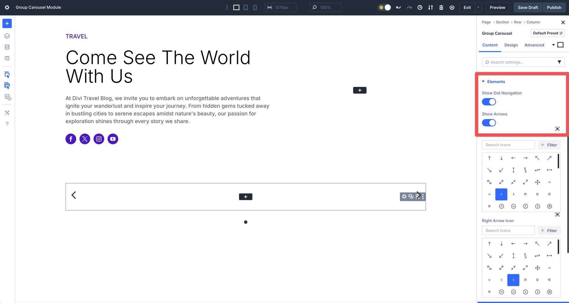Image resolution: width=569 pixels, height=303 pixels.
Task: Toggle light/dark mode in the toolbar
Action: click(x=384, y=7)
